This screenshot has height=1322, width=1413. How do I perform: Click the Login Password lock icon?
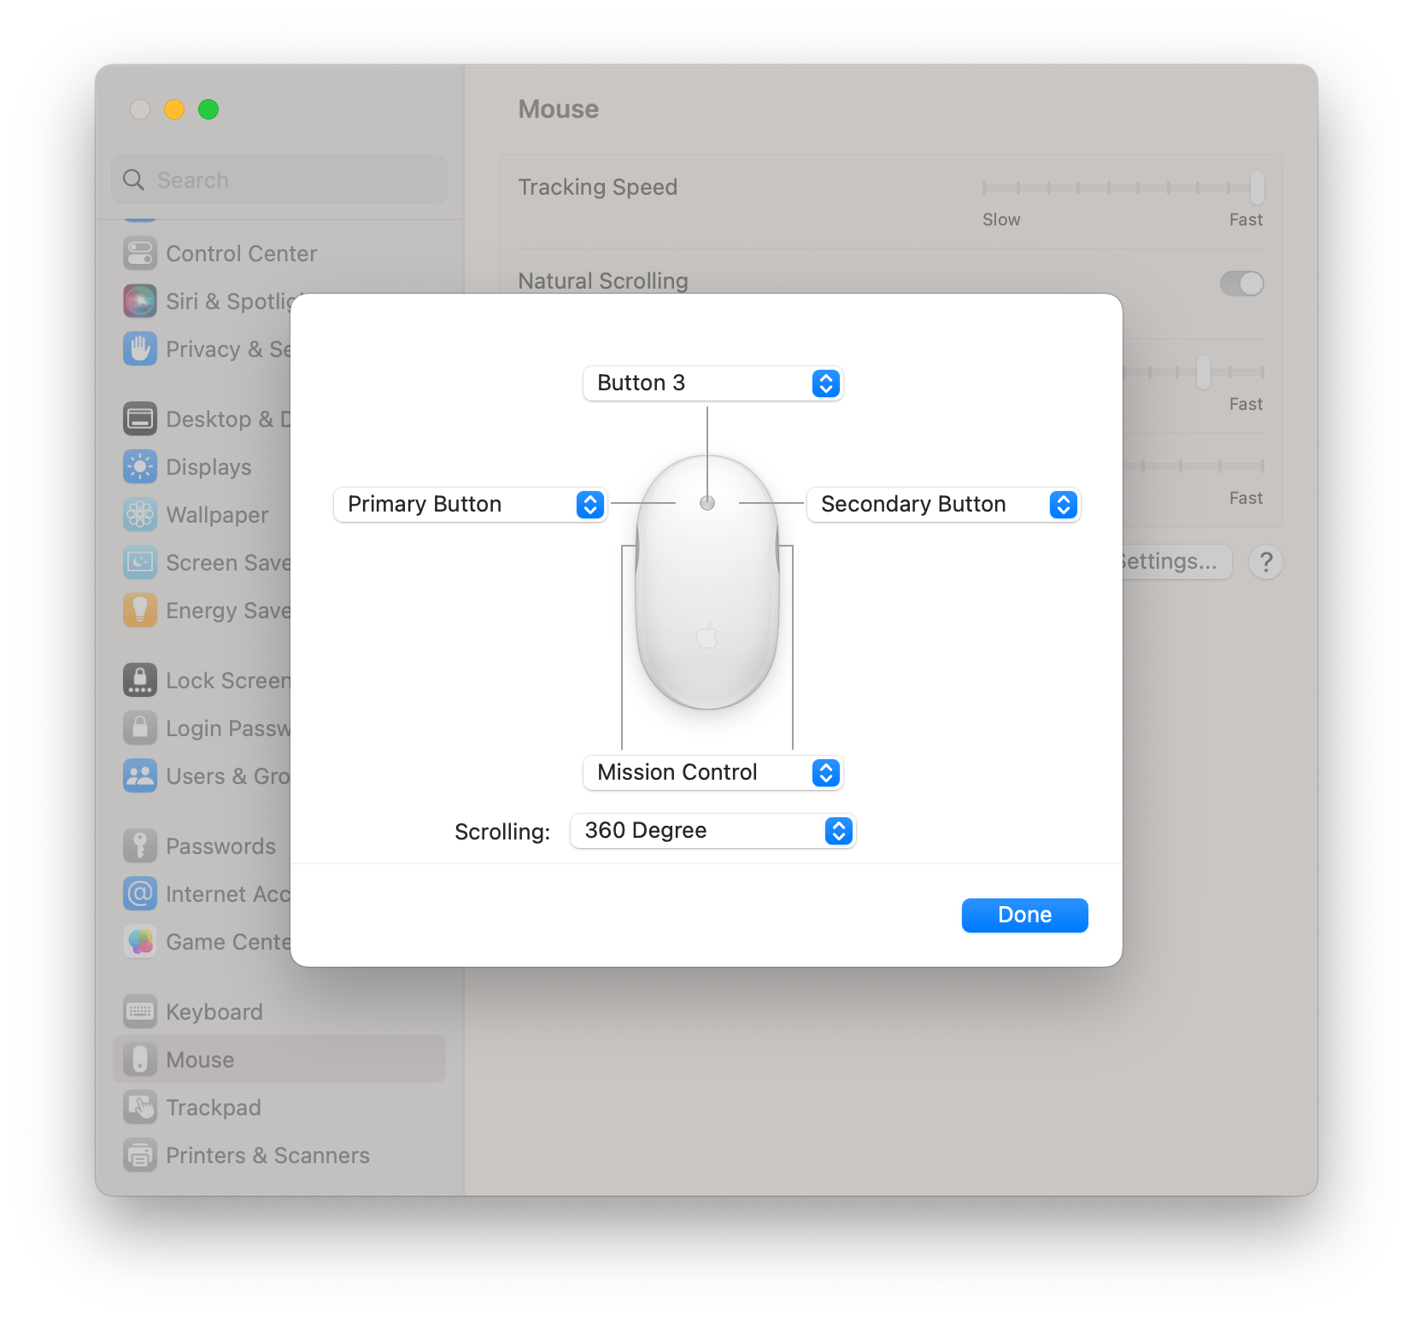point(140,728)
